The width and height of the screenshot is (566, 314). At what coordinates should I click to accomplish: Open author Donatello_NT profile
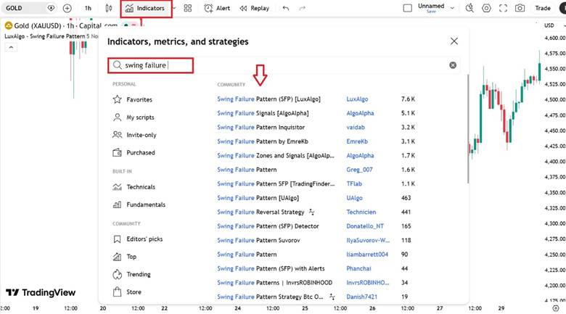pyautogui.click(x=365, y=226)
